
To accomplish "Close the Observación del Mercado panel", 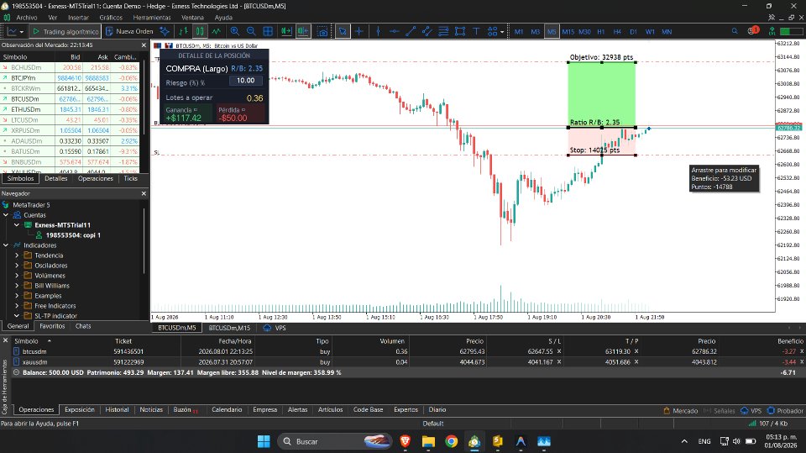I will (144, 45).
